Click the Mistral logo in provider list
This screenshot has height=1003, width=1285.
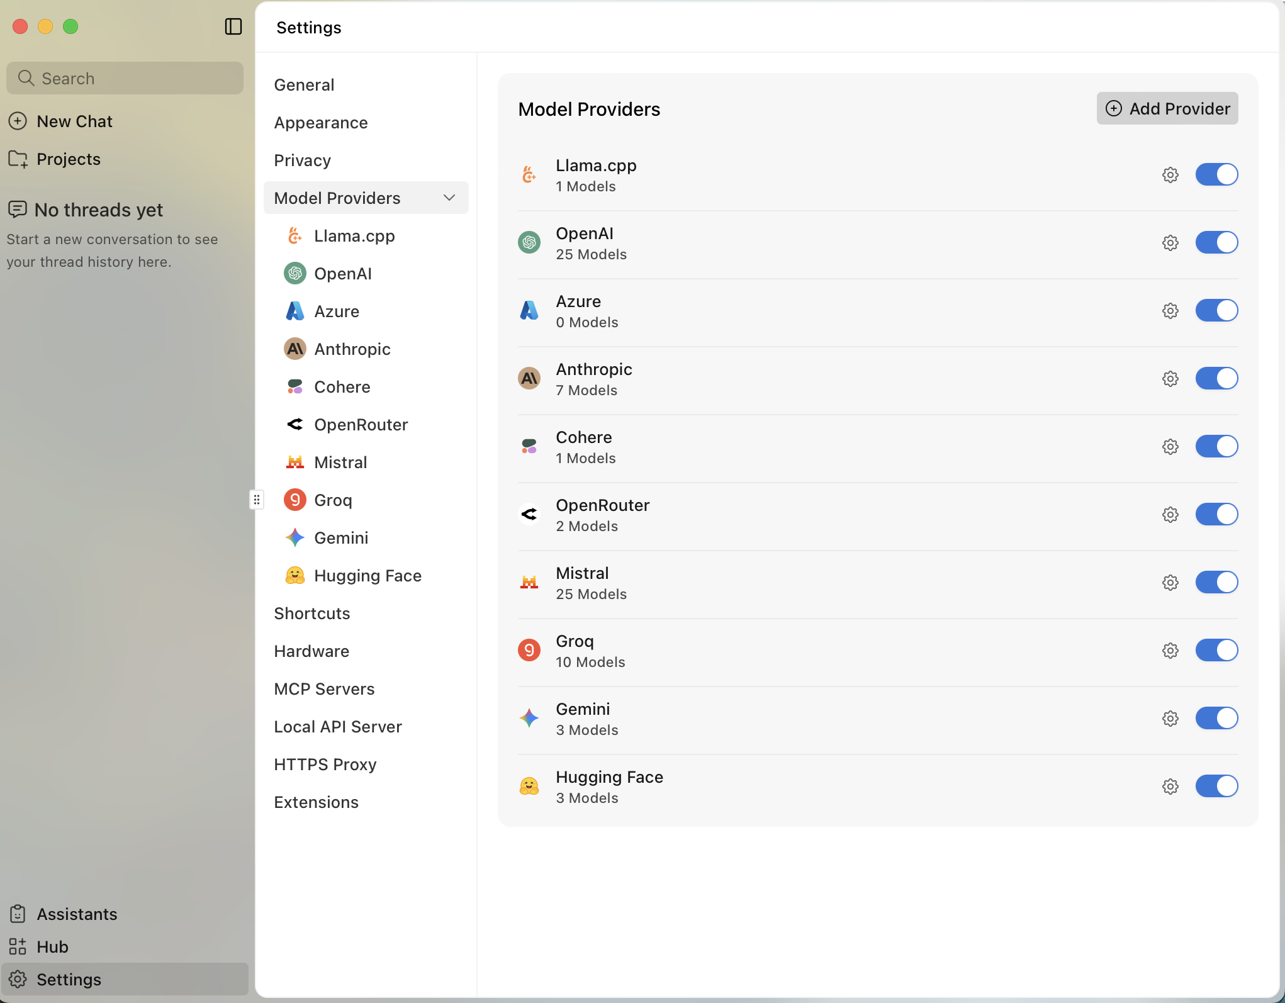point(529,582)
